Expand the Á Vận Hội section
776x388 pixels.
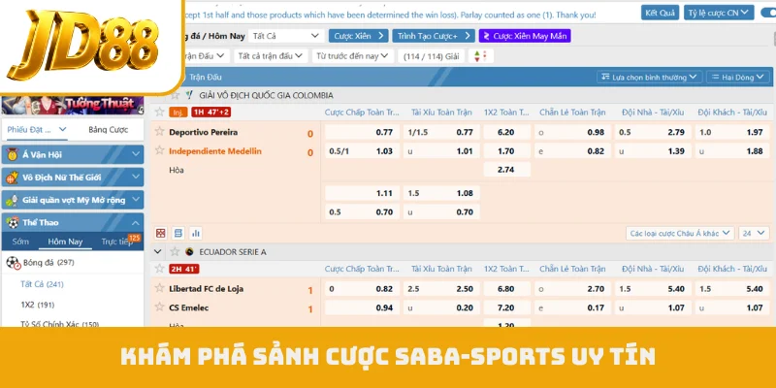click(136, 154)
